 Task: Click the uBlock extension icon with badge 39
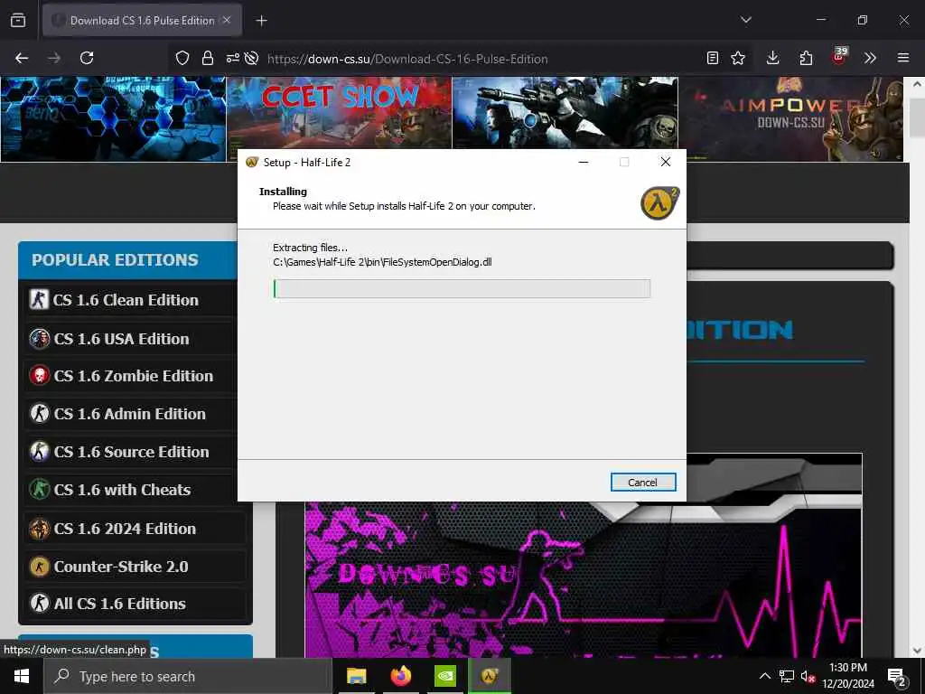[839, 57]
